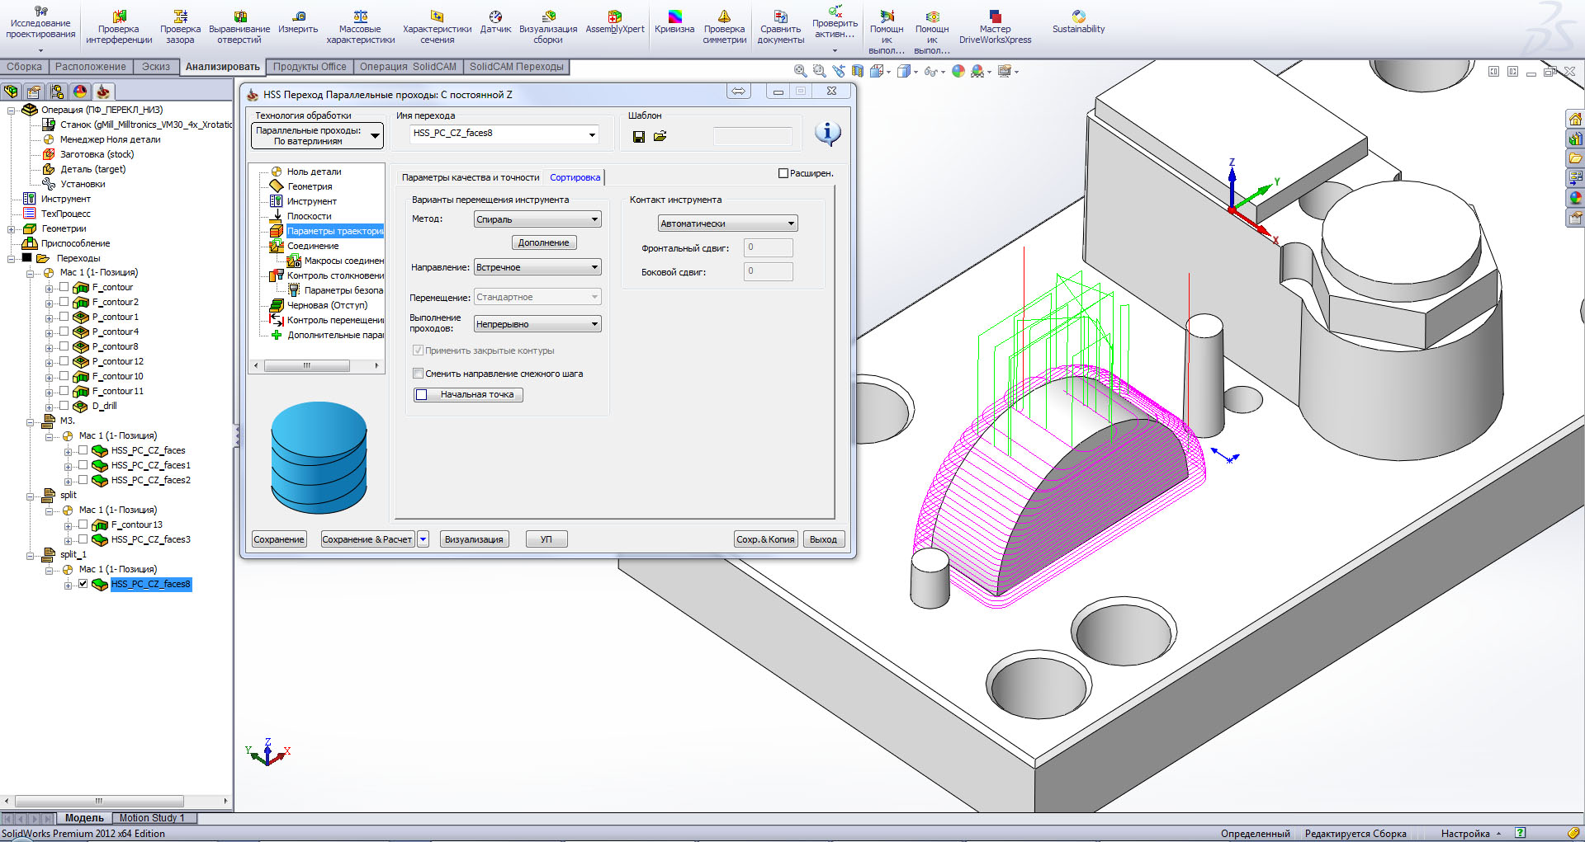Click the Previous View icon
The image size is (1585, 842).
coord(839,72)
